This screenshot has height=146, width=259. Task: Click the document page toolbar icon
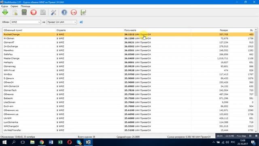[x=15, y=13]
